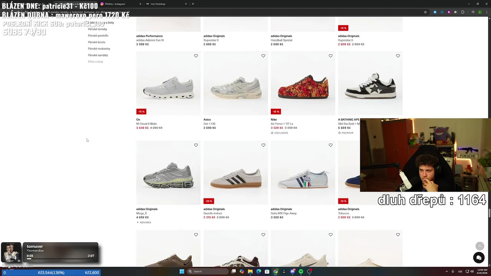Click the blue Shazam extension icon
This screenshot has height=276, width=491.
(435, 12)
